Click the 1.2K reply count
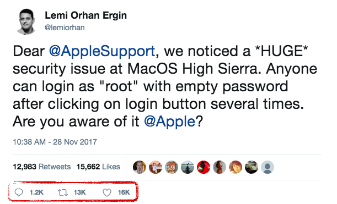The width and height of the screenshot is (337, 204). [36, 192]
